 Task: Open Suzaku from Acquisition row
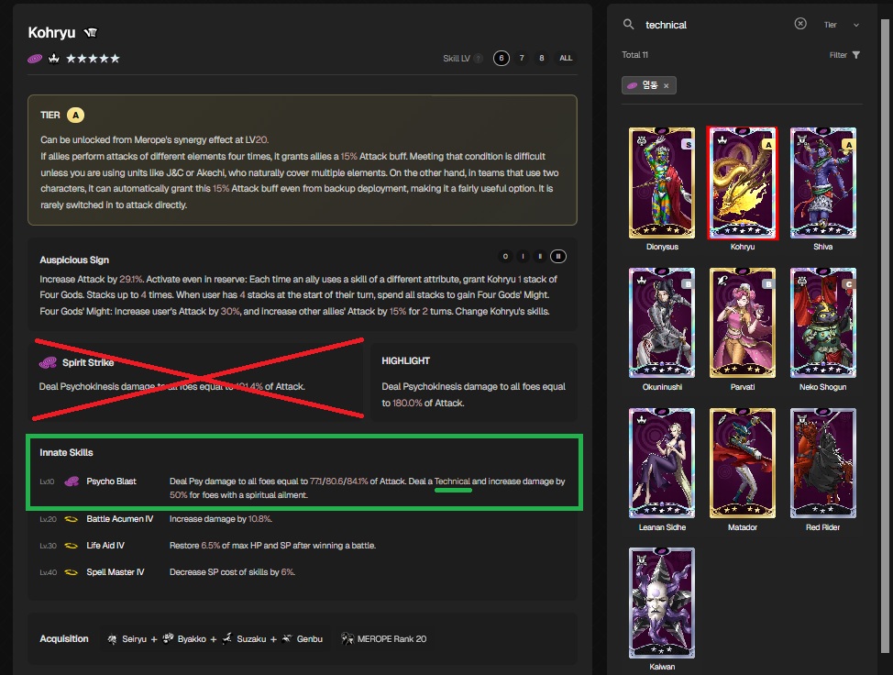pos(251,639)
